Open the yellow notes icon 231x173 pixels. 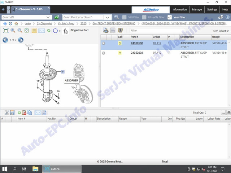tap(34, 31)
